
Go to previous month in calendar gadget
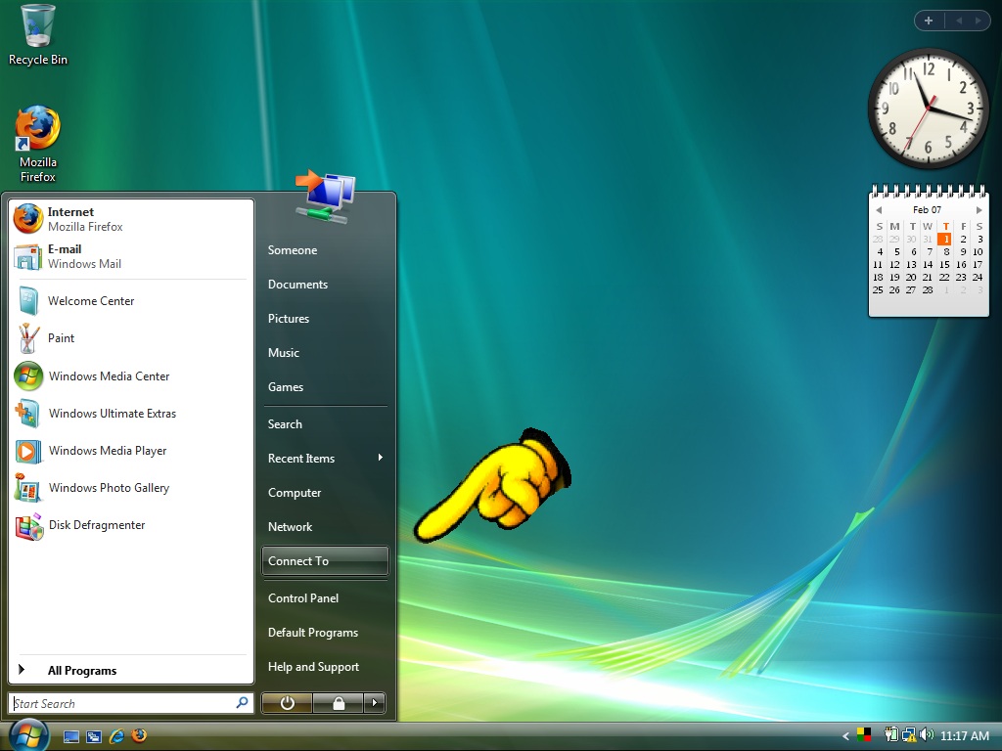(879, 210)
